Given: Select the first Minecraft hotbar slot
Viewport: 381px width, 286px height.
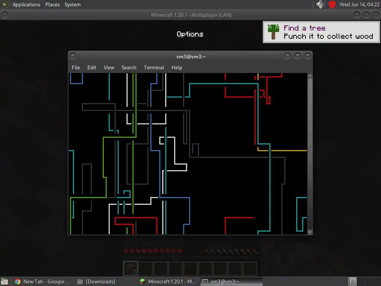Looking at the screenshot, I should coord(131,269).
